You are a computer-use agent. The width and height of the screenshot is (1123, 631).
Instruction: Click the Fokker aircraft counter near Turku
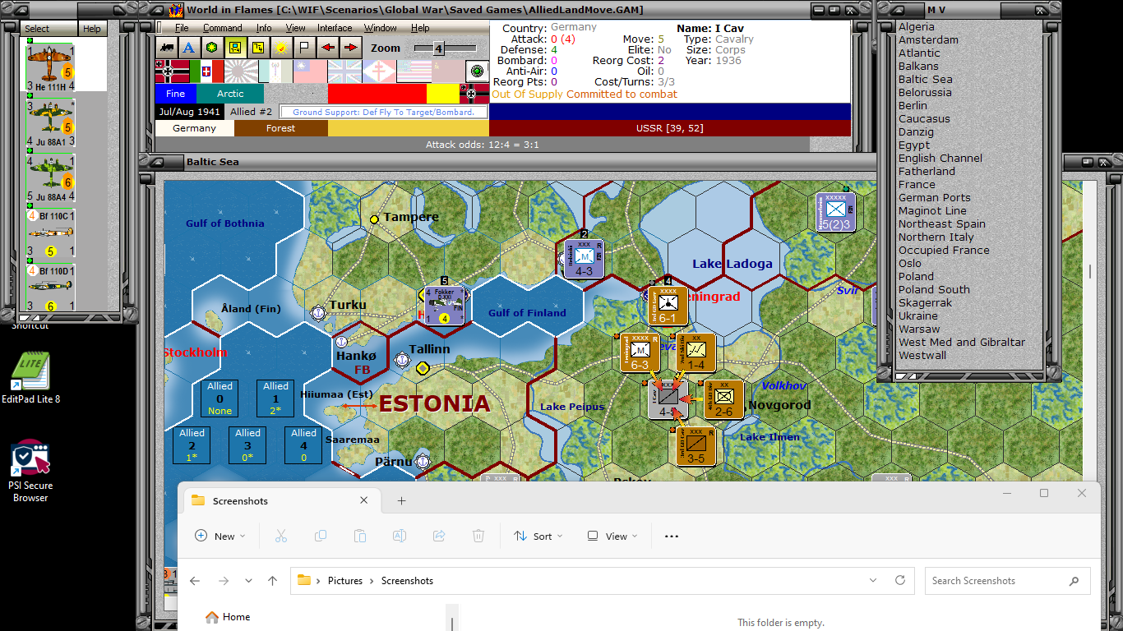coord(445,305)
